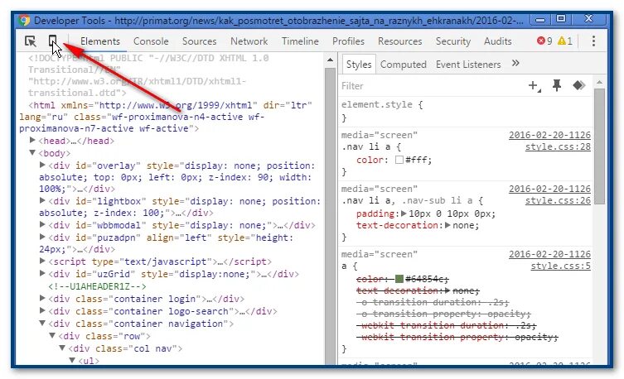Expand text-decoration none triangle in .nav-sub rule
Image resolution: width=624 pixels, height=379 pixels.
pyautogui.click(x=447, y=225)
